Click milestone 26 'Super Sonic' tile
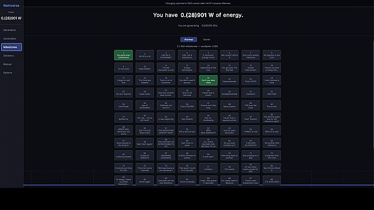 click(x=145, y=93)
